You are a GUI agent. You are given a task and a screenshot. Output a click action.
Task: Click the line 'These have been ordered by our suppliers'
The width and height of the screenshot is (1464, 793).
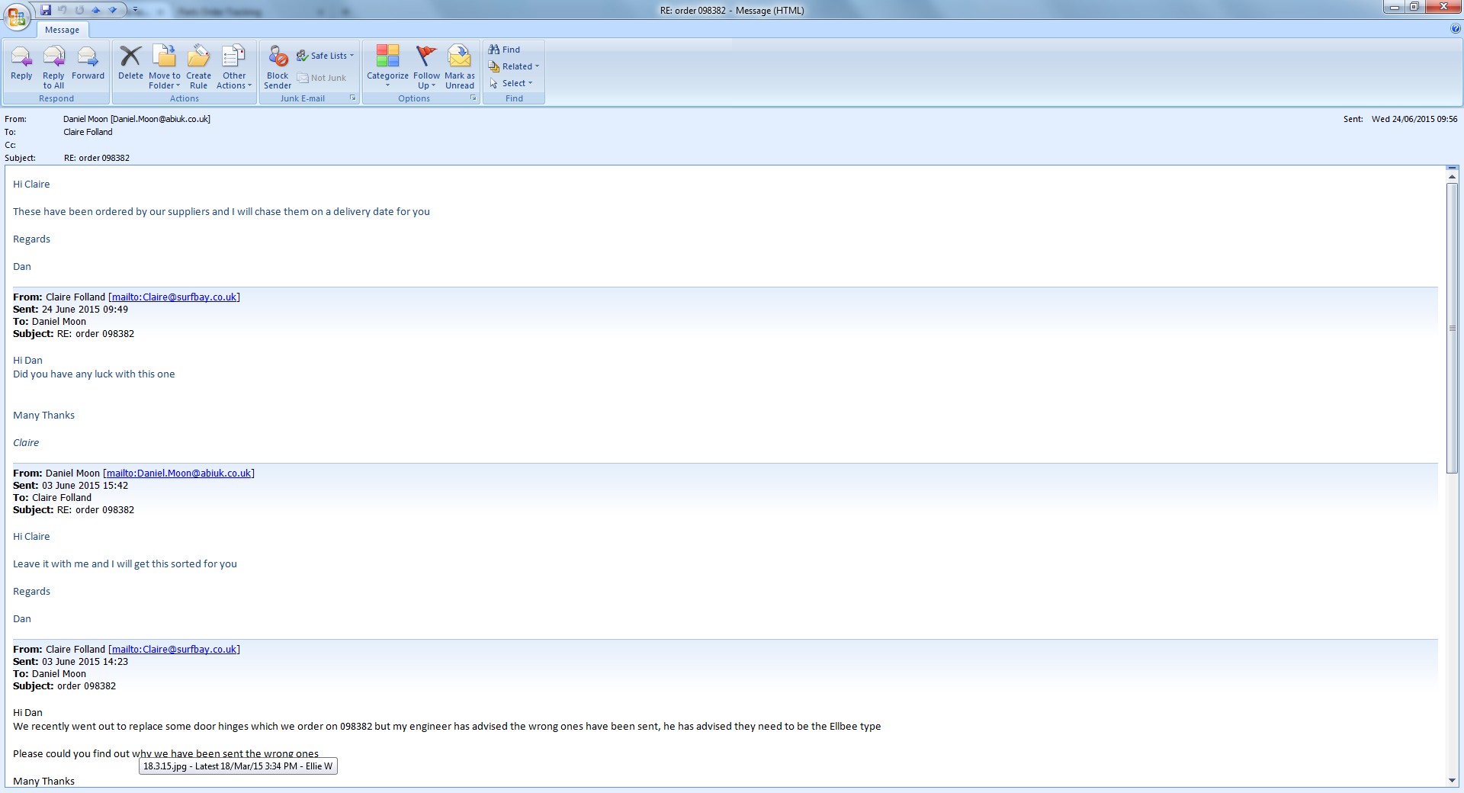(221, 212)
